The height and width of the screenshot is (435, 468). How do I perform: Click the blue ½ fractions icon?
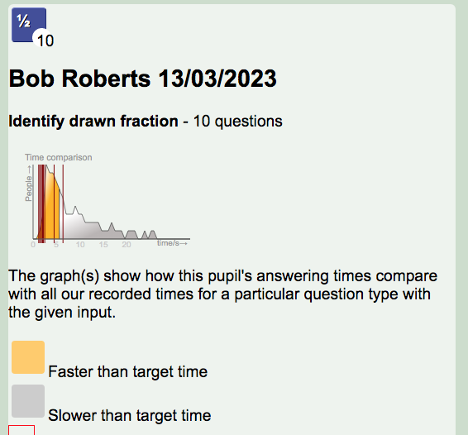(29, 25)
